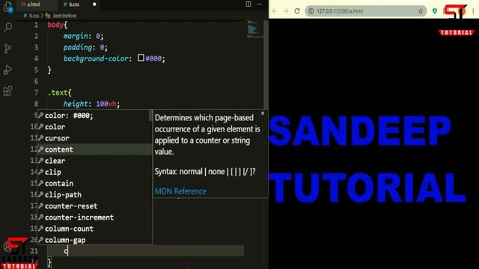Screen dimensions: 479x269
Task: Click line number 1 in the gutter
Action: [36, 25]
